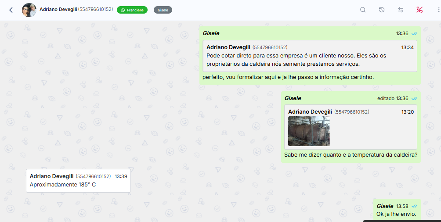Click read checkmarks on first Gisele message
The height and width of the screenshot is (222, 441).
414,33
